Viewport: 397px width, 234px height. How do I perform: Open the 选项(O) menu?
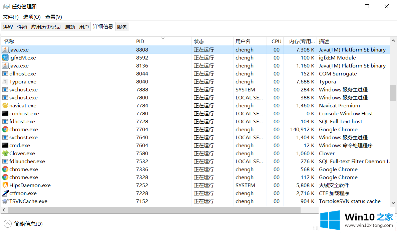pos(32,17)
